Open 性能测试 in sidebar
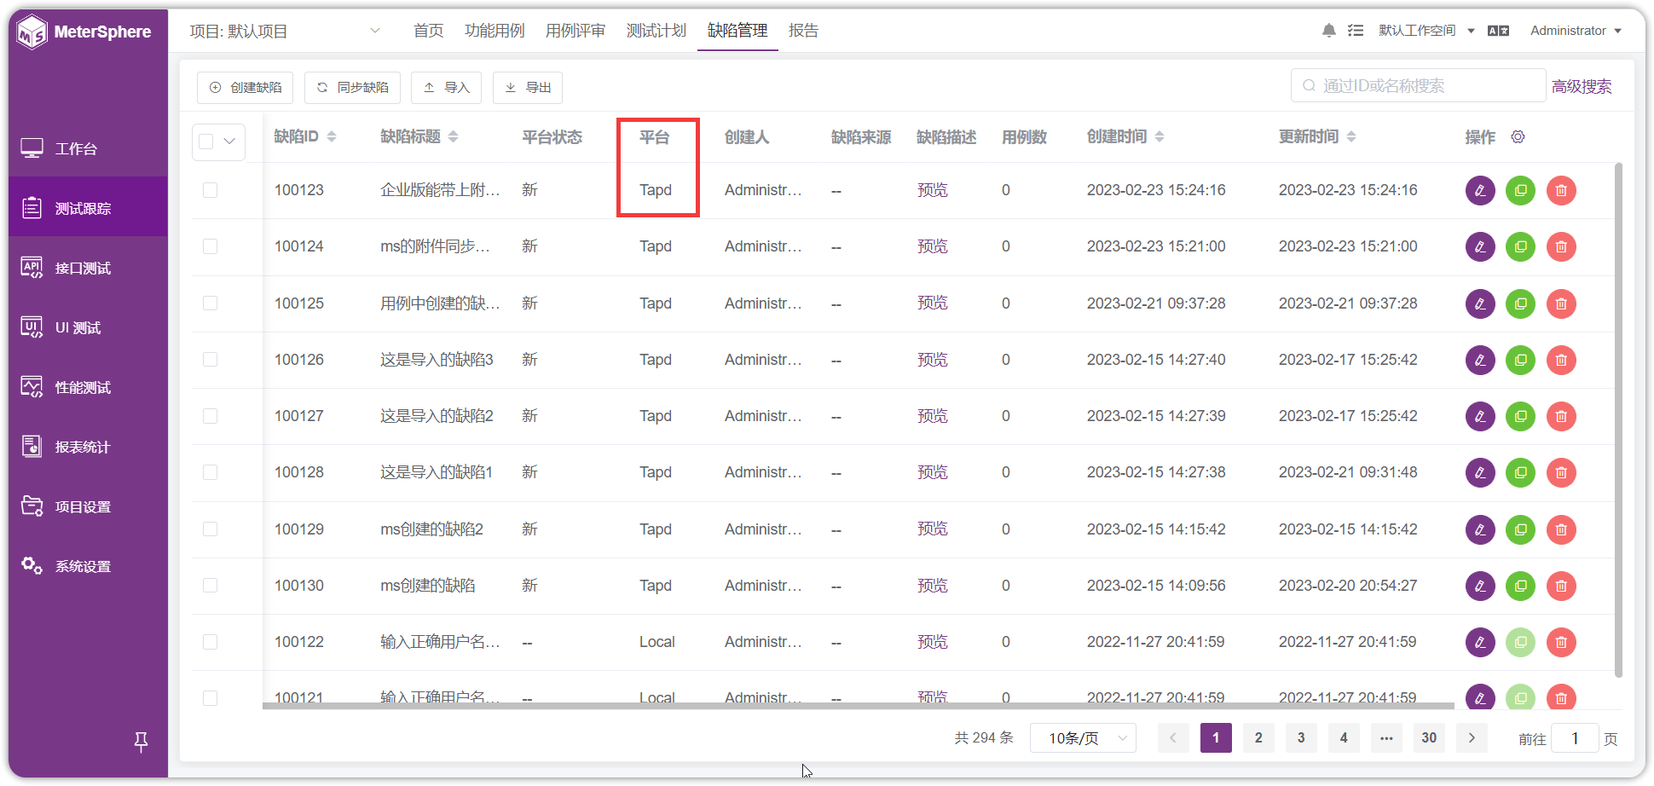 [x=88, y=388]
